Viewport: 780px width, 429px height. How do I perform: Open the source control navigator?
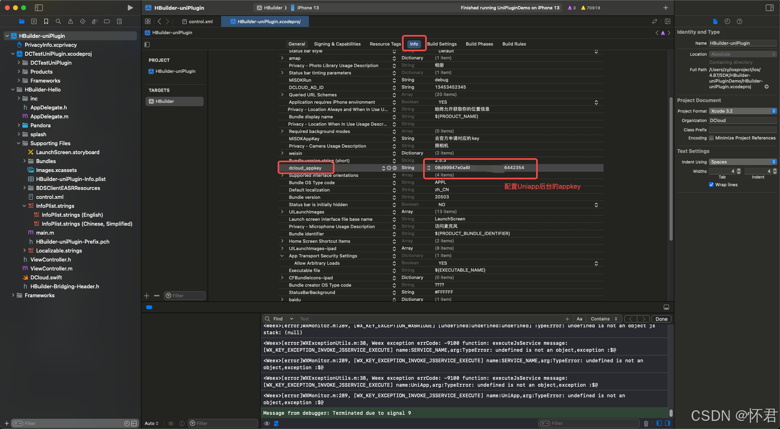pyautogui.click(x=34, y=21)
